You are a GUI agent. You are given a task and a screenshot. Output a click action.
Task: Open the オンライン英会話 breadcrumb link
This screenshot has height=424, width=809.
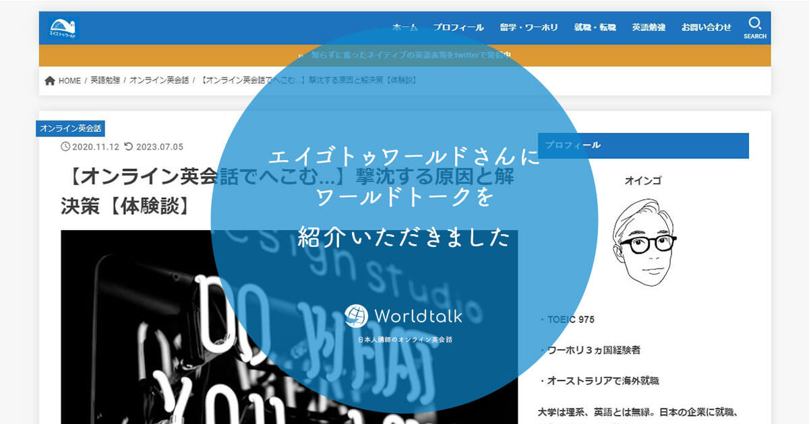[x=159, y=81]
